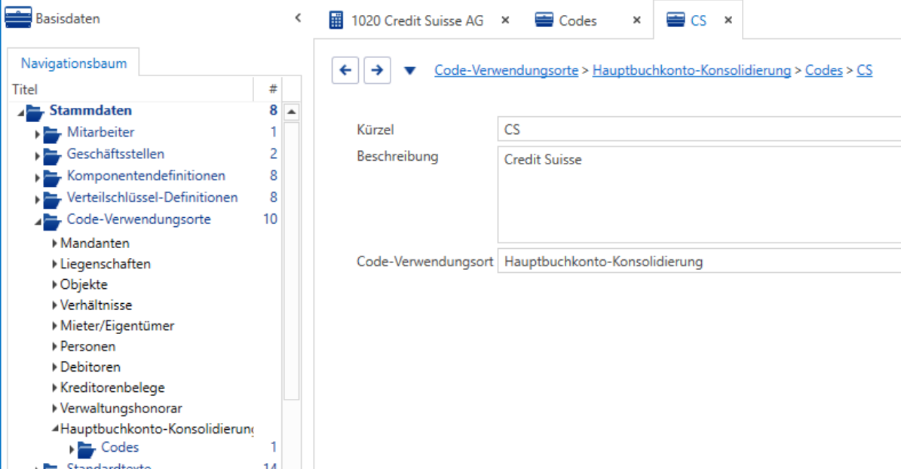Click the Kürzel input field
Viewport: 901px width, 469px height.
coord(699,130)
